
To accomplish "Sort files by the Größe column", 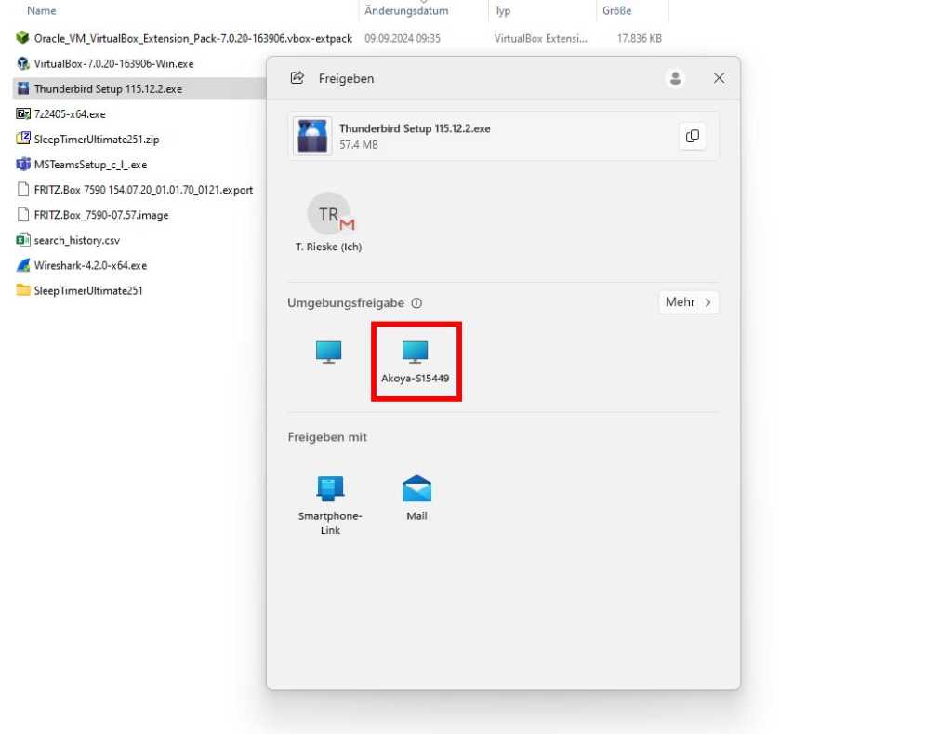I will point(615,10).
